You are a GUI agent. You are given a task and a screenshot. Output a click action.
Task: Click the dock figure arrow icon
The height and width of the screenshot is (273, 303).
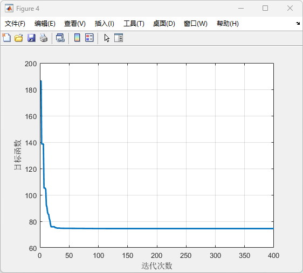click(x=298, y=24)
